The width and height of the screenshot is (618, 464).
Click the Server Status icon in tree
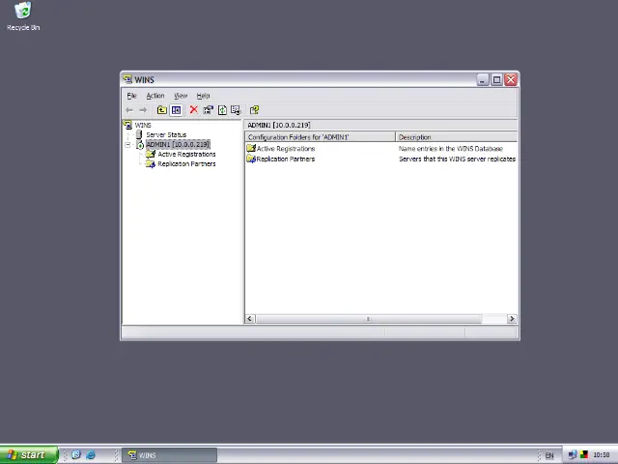tap(139, 134)
